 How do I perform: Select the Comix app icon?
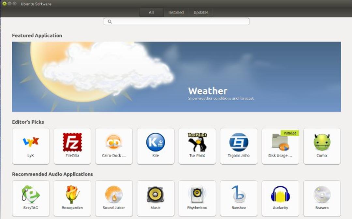[x=322, y=142]
